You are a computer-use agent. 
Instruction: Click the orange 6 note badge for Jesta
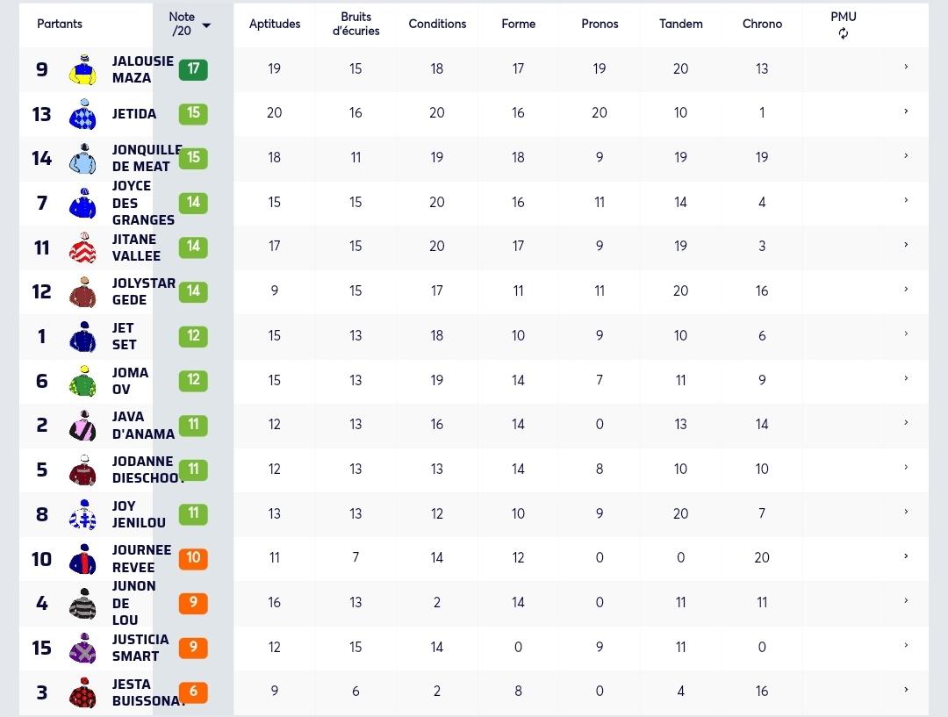click(193, 692)
